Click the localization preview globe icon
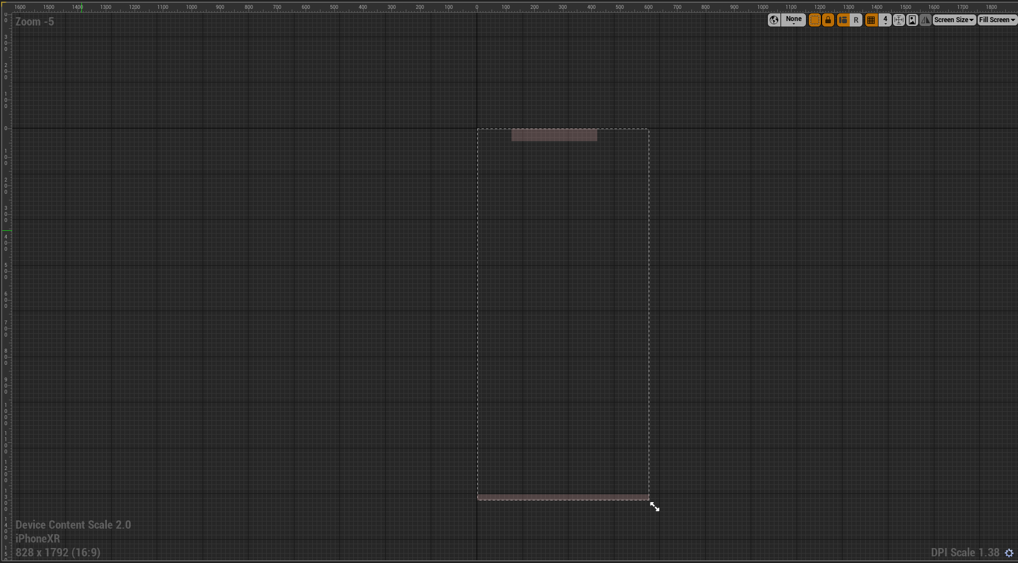Screen dimensions: 1018x563 click(x=774, y=20)
